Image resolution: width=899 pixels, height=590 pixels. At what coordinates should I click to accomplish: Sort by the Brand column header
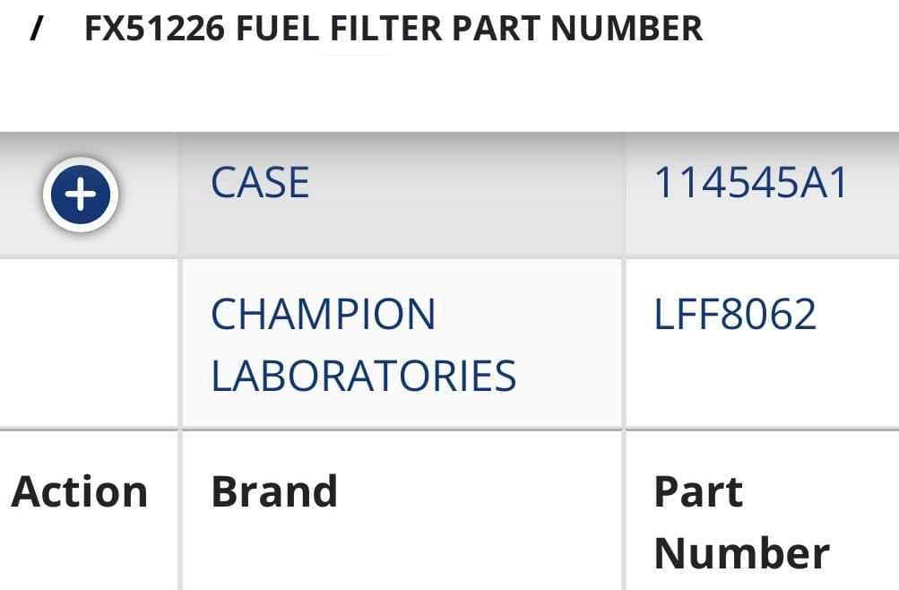tap(274, 491)
